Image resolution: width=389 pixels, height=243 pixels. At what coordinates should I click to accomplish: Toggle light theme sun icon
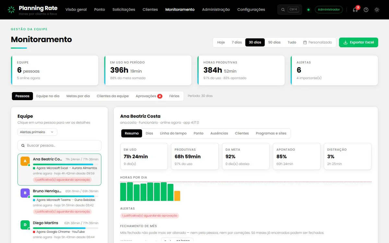(x=377, y=10)
